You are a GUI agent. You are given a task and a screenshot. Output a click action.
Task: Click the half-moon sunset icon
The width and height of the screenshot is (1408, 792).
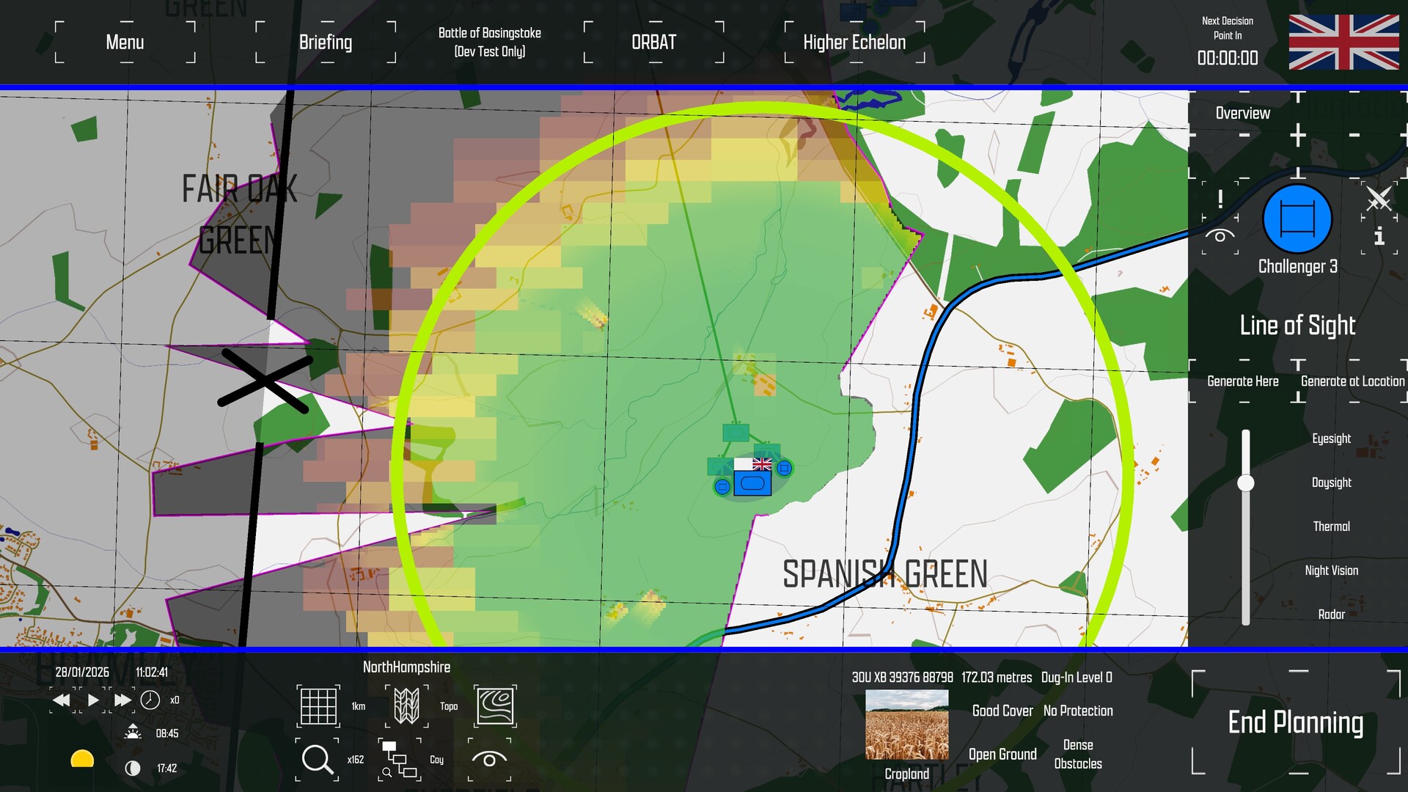133,768
